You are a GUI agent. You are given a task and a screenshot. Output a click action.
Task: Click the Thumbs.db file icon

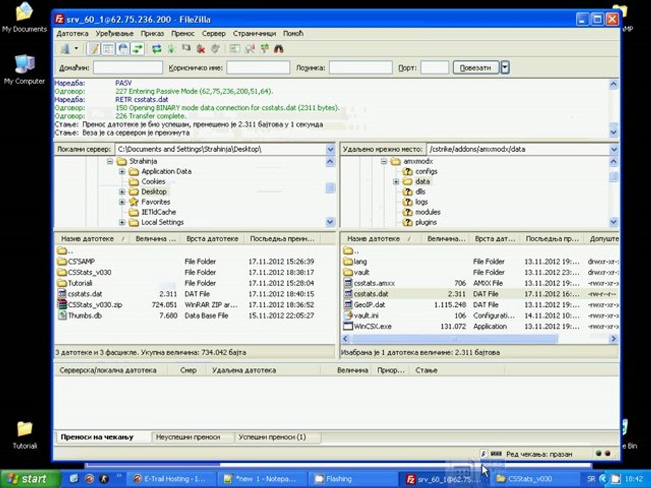[62, 315]
